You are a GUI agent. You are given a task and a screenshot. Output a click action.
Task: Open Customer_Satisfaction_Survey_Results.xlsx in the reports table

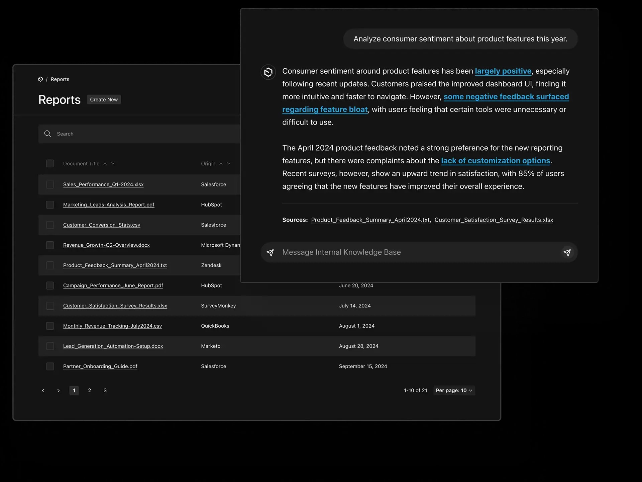tap(115, 306)
